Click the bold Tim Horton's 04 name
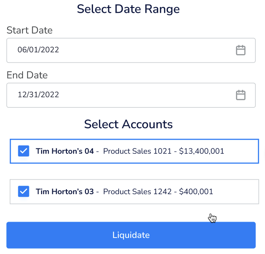Viewport: 265px width, 254px height. [x=65, y=151]
